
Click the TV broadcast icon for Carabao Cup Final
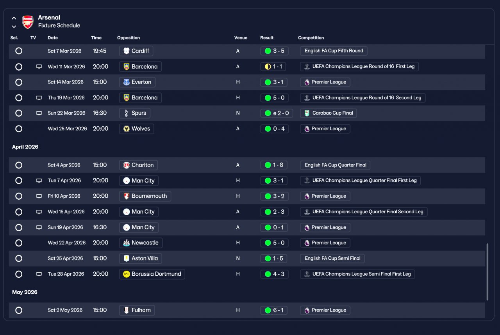point(39,113)
